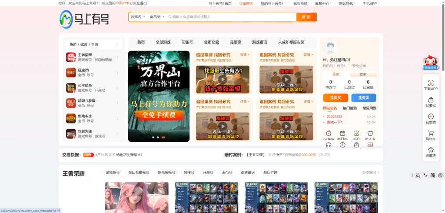
Task: Click the 下载APP icon in right sidebar
Action: pos(431,83)
